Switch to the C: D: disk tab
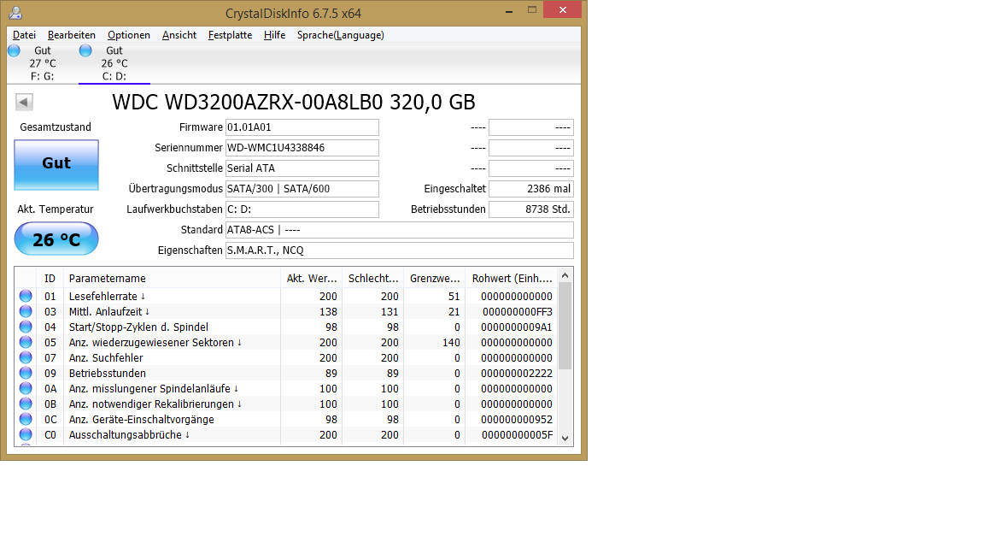This screenshot has height=554, width=984. click(x=114, y=62)
